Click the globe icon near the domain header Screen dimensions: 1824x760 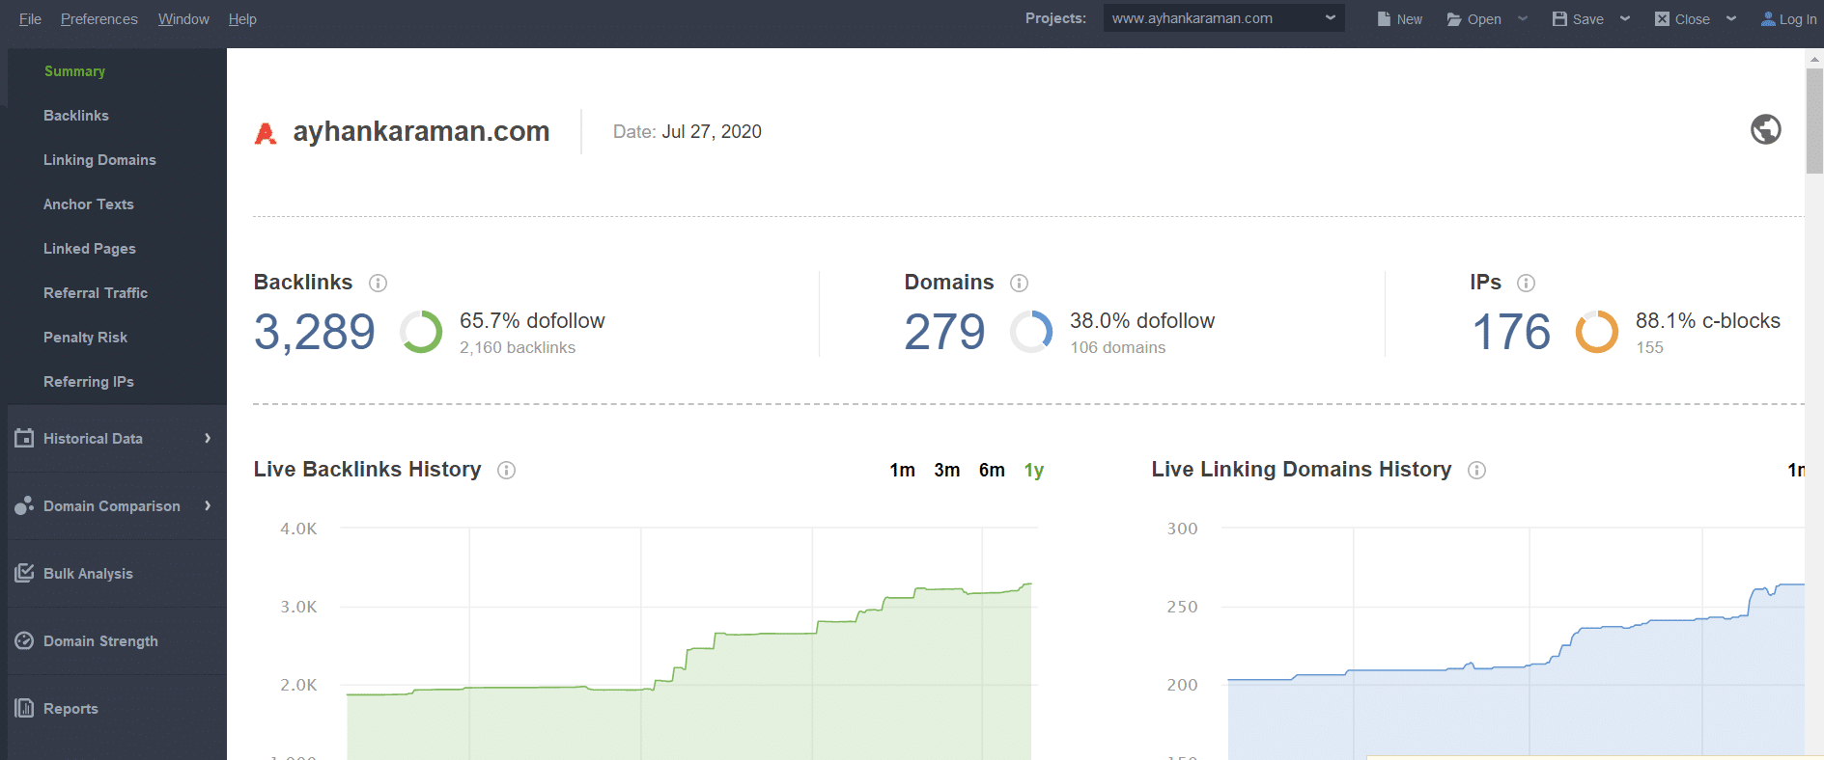click(1766, 129)
